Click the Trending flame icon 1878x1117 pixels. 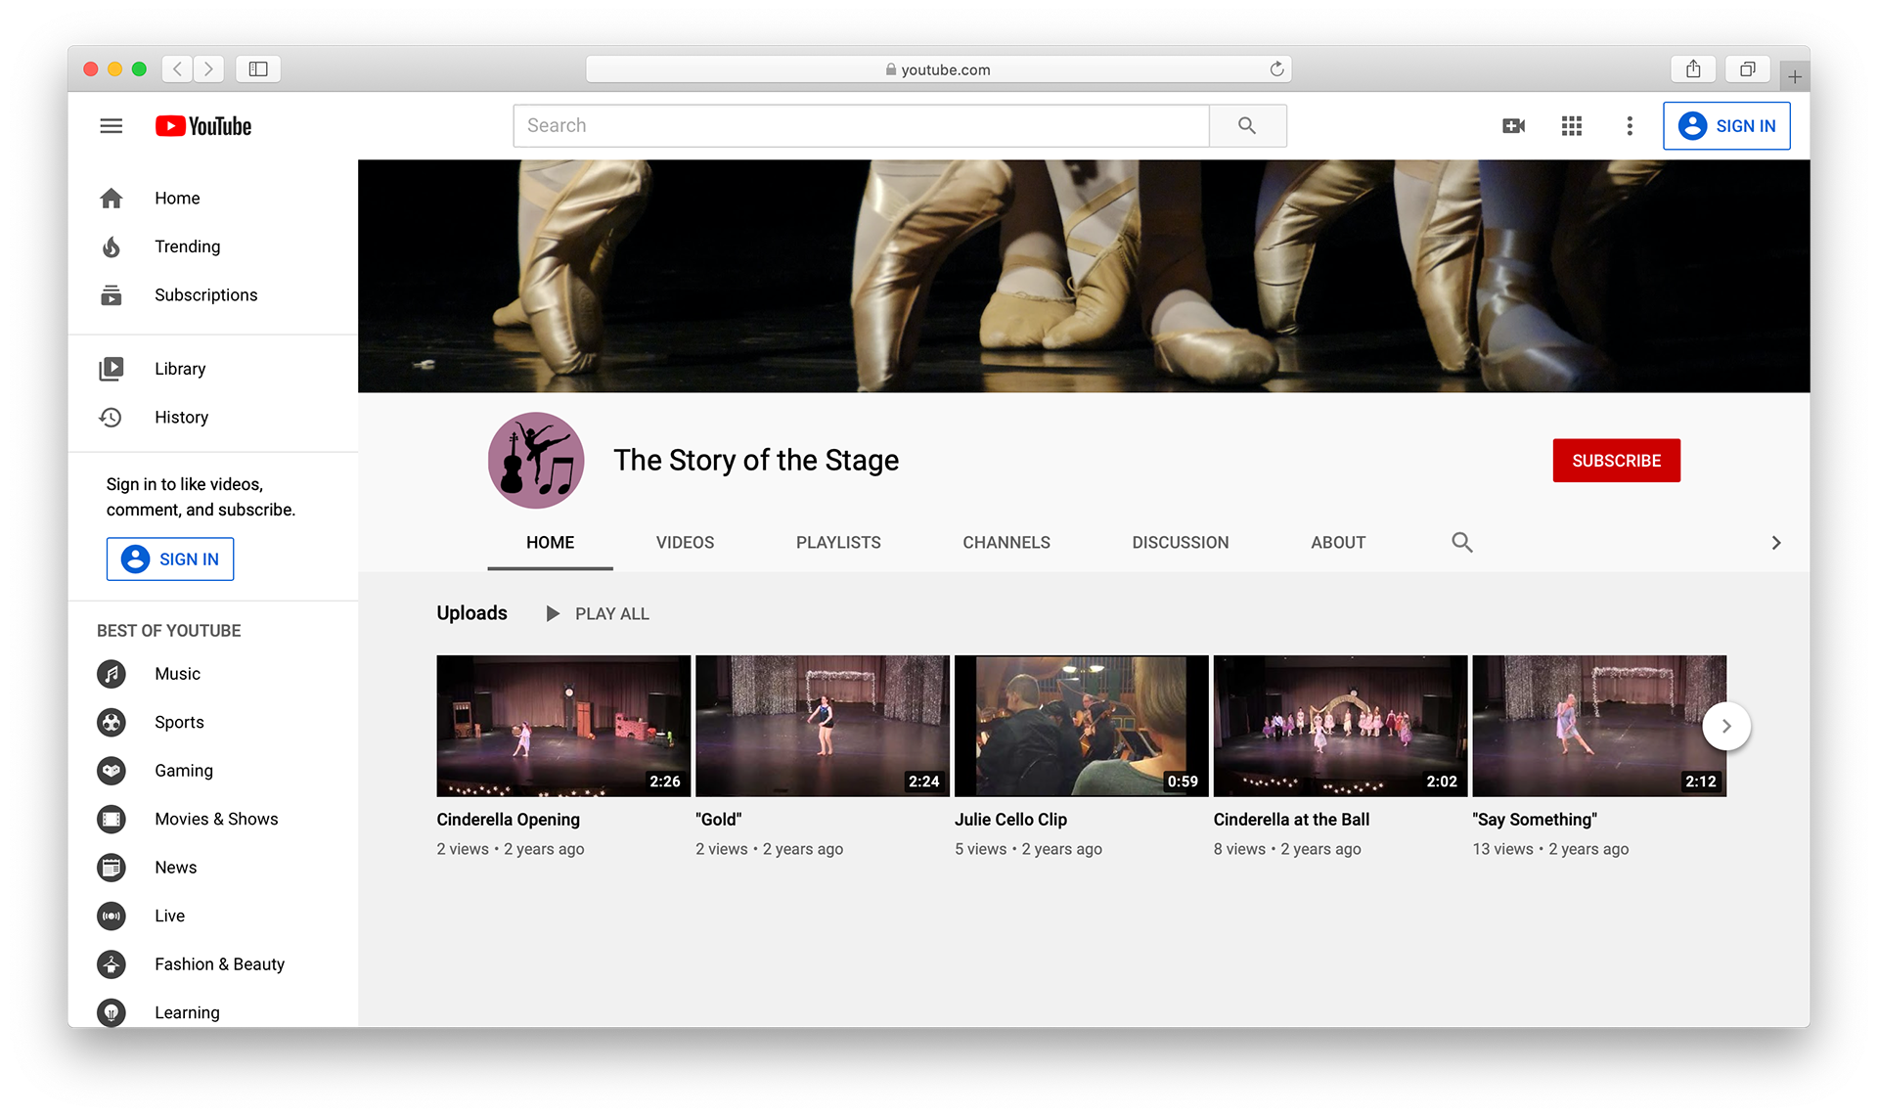coord(112,246)
